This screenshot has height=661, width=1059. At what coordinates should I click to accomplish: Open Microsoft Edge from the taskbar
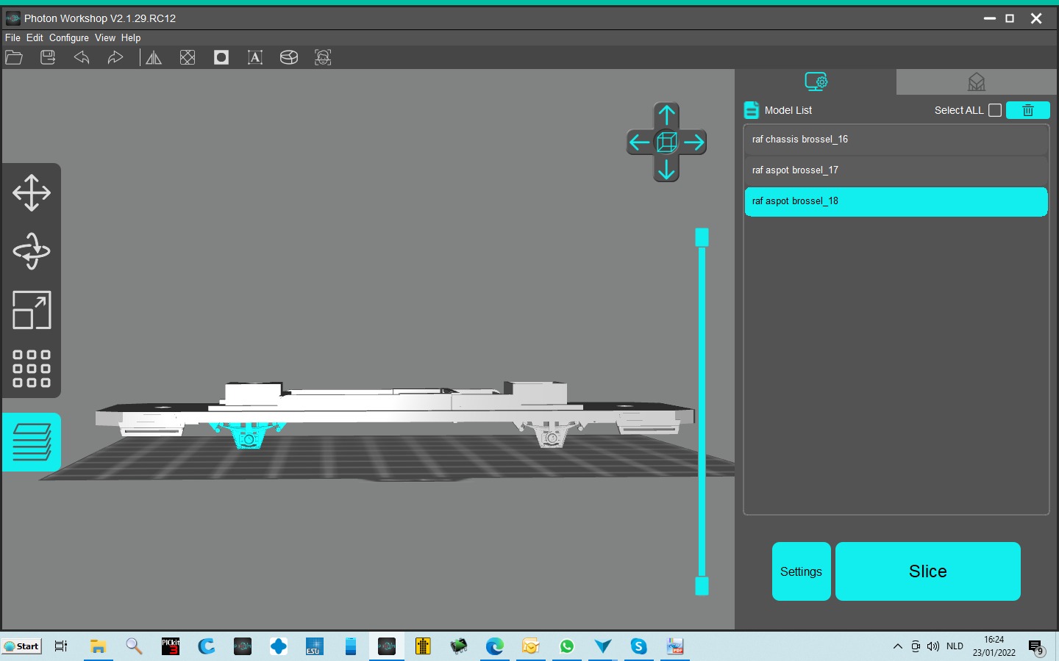[x=495, y=646]
